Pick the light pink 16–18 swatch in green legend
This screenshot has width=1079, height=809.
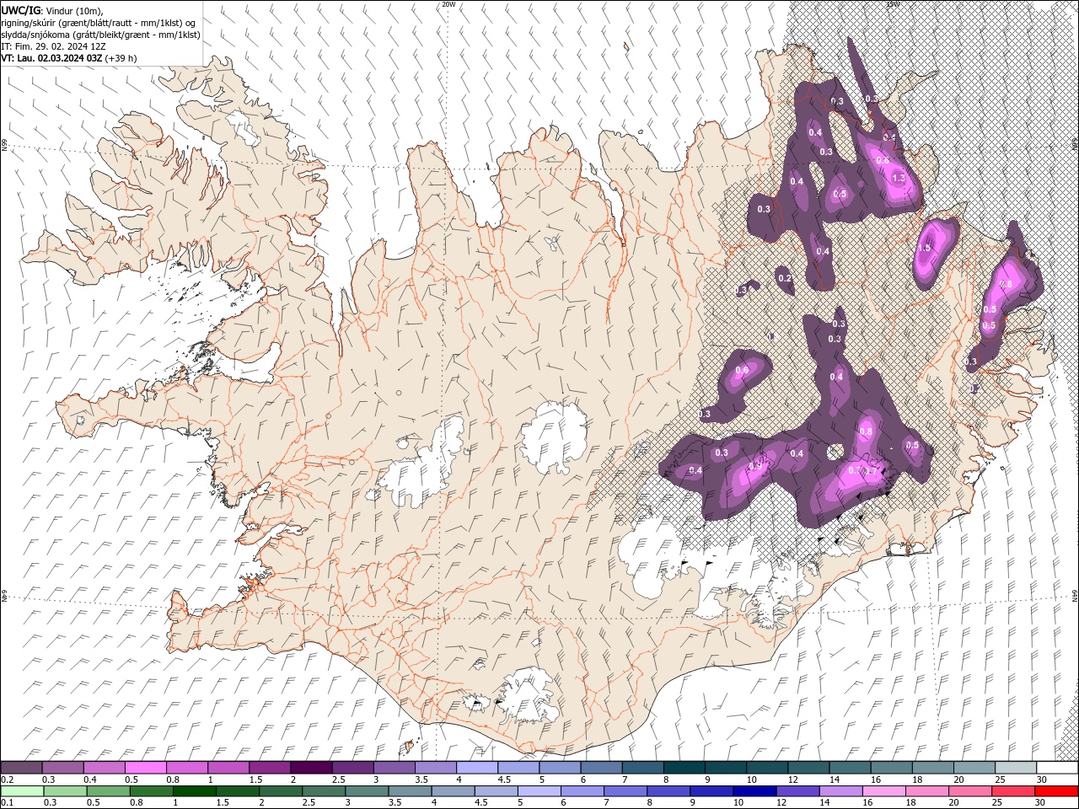(883, 791)
